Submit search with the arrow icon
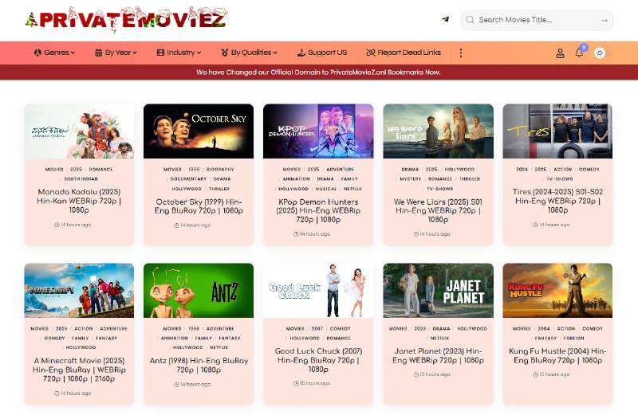The image size is (638, 415). click(x=605, y=20)
